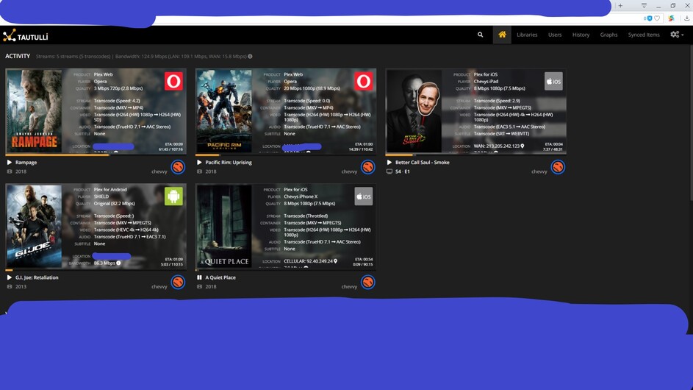Click movie icon next to Rampage 2018
The image size is (693, 390).
tap(10, 171)
